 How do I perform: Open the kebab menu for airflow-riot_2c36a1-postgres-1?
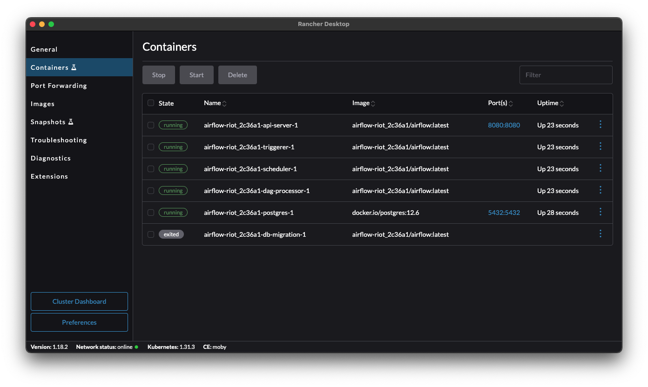pyautogui.click(x=600, y=212)
